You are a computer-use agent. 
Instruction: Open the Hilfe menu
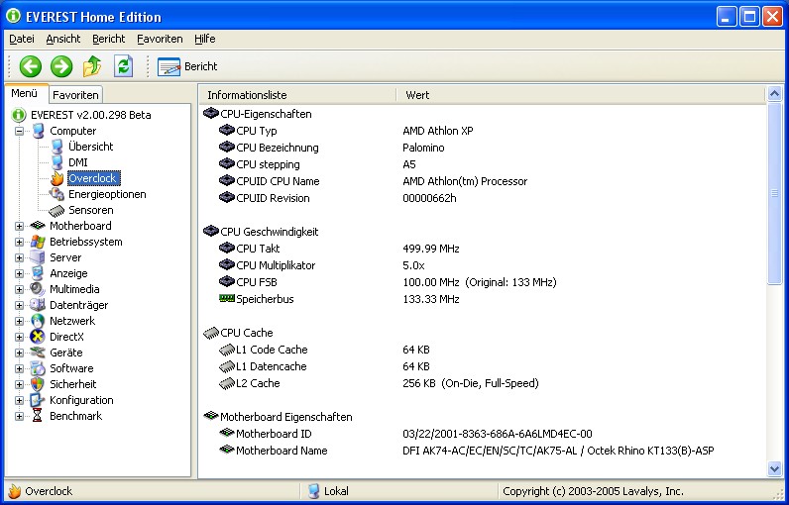pos(205,39)
